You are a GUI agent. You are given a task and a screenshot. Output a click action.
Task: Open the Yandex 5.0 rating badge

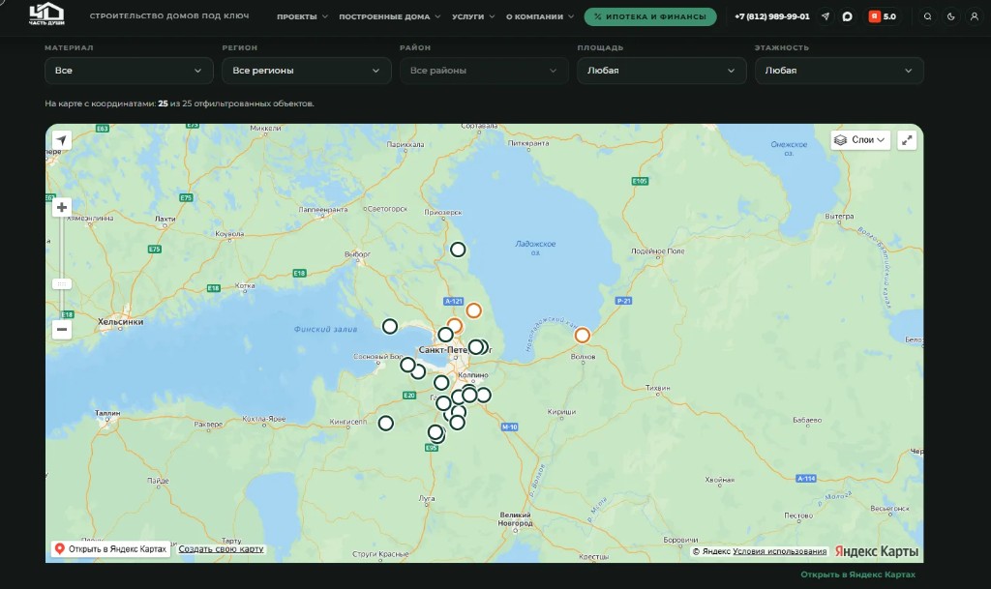tap(883, 16)
